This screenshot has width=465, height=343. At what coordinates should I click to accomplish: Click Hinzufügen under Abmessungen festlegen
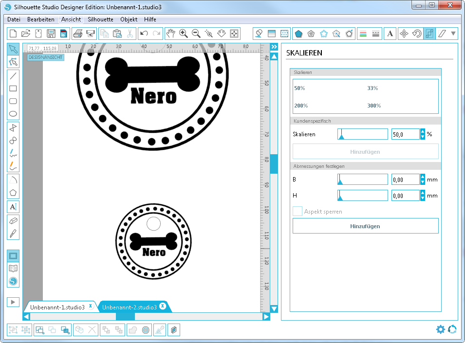point(365,226)
